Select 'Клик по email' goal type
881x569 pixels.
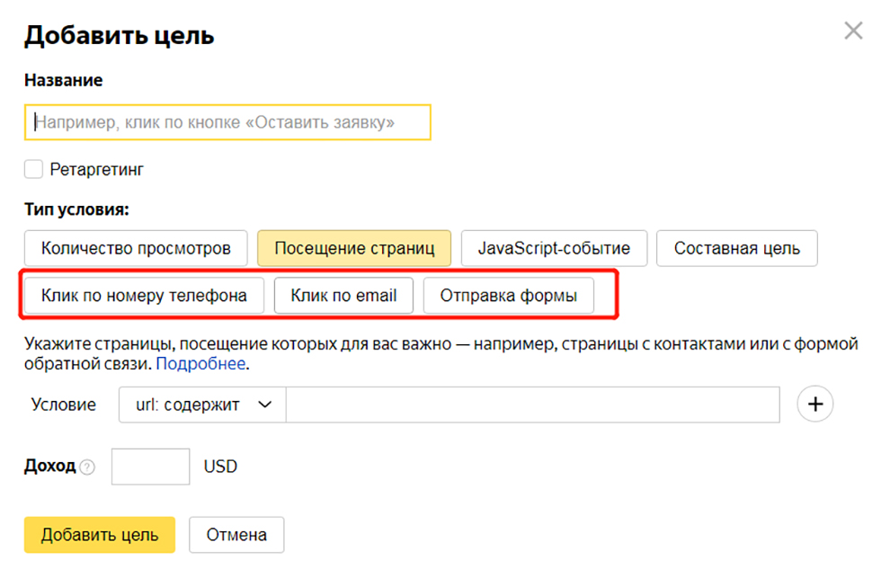pos(343,296)
